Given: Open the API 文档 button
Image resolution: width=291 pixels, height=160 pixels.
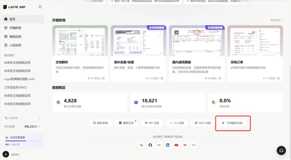Looking at the screenshot, I should [x=152, y=123].
